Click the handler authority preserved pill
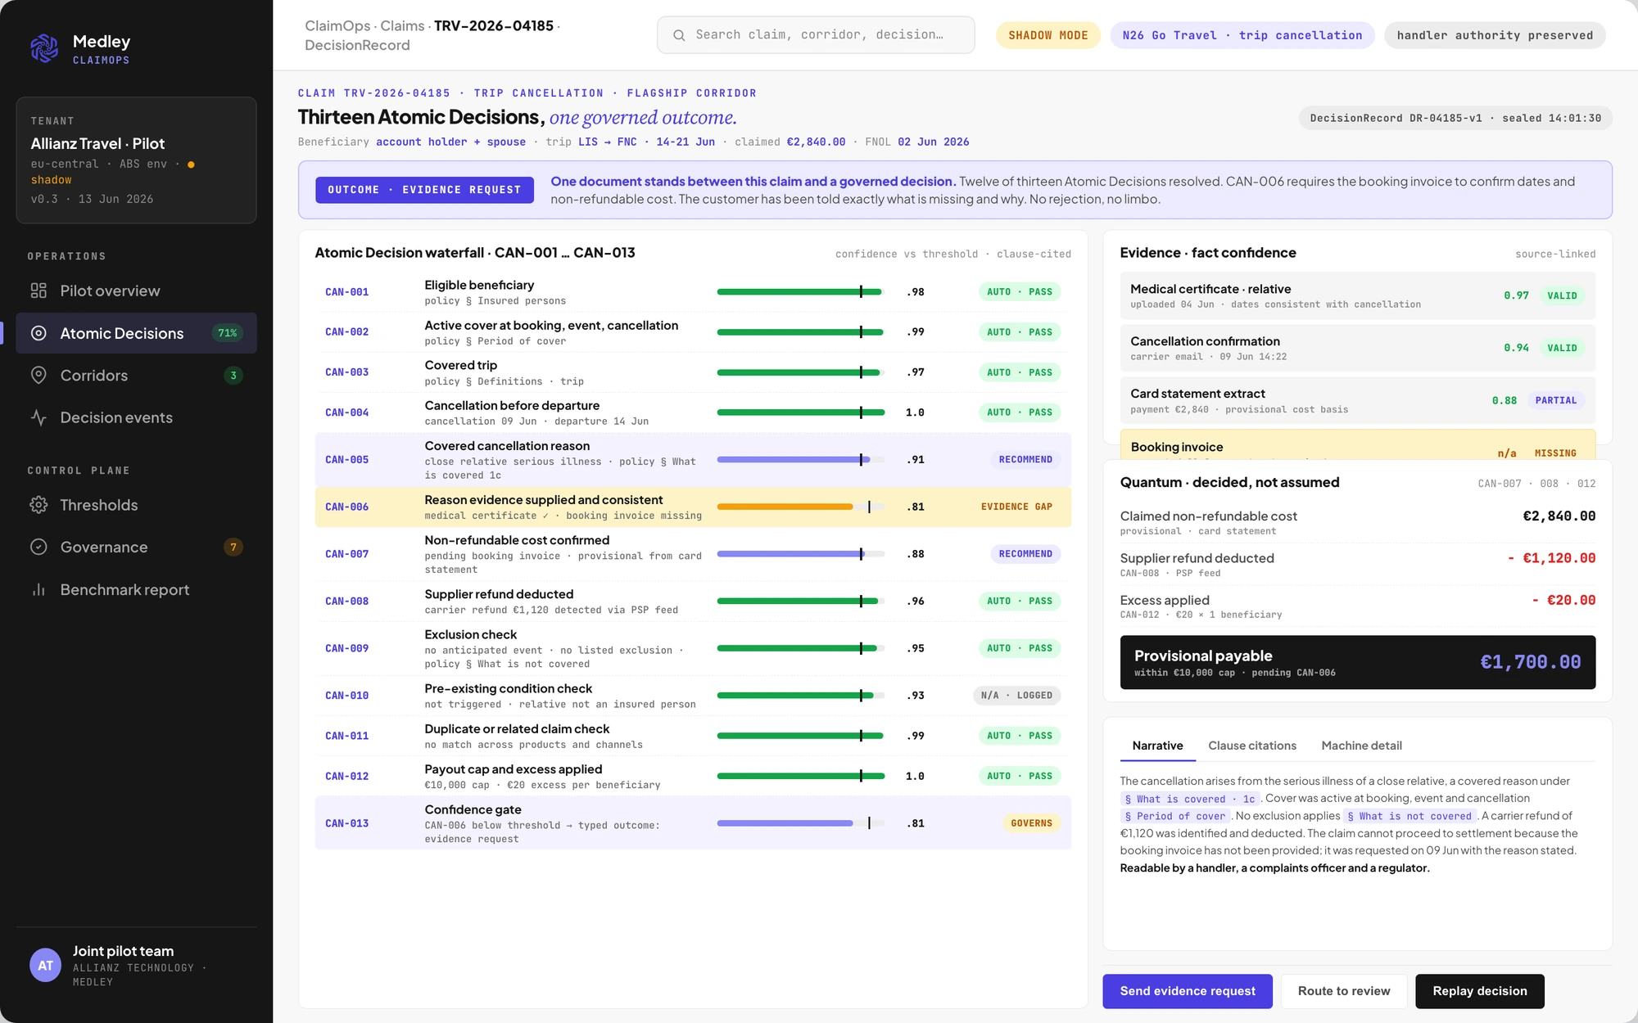The image size is (1638, 1023). 1495,35
